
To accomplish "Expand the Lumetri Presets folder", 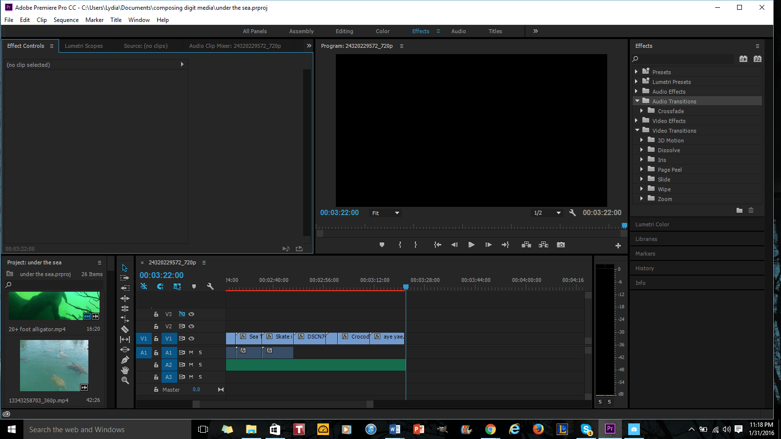I will pyautogui.click(x=636, y=81).
